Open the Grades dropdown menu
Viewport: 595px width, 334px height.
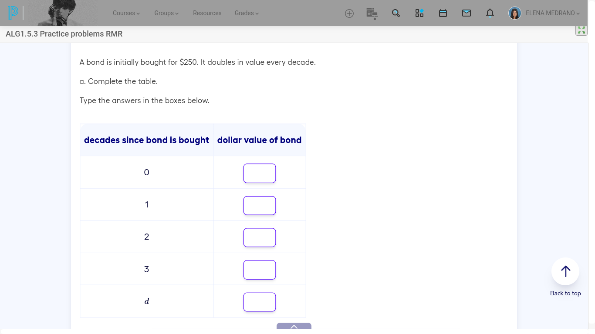pyautogui.click(x=246, y=13)
